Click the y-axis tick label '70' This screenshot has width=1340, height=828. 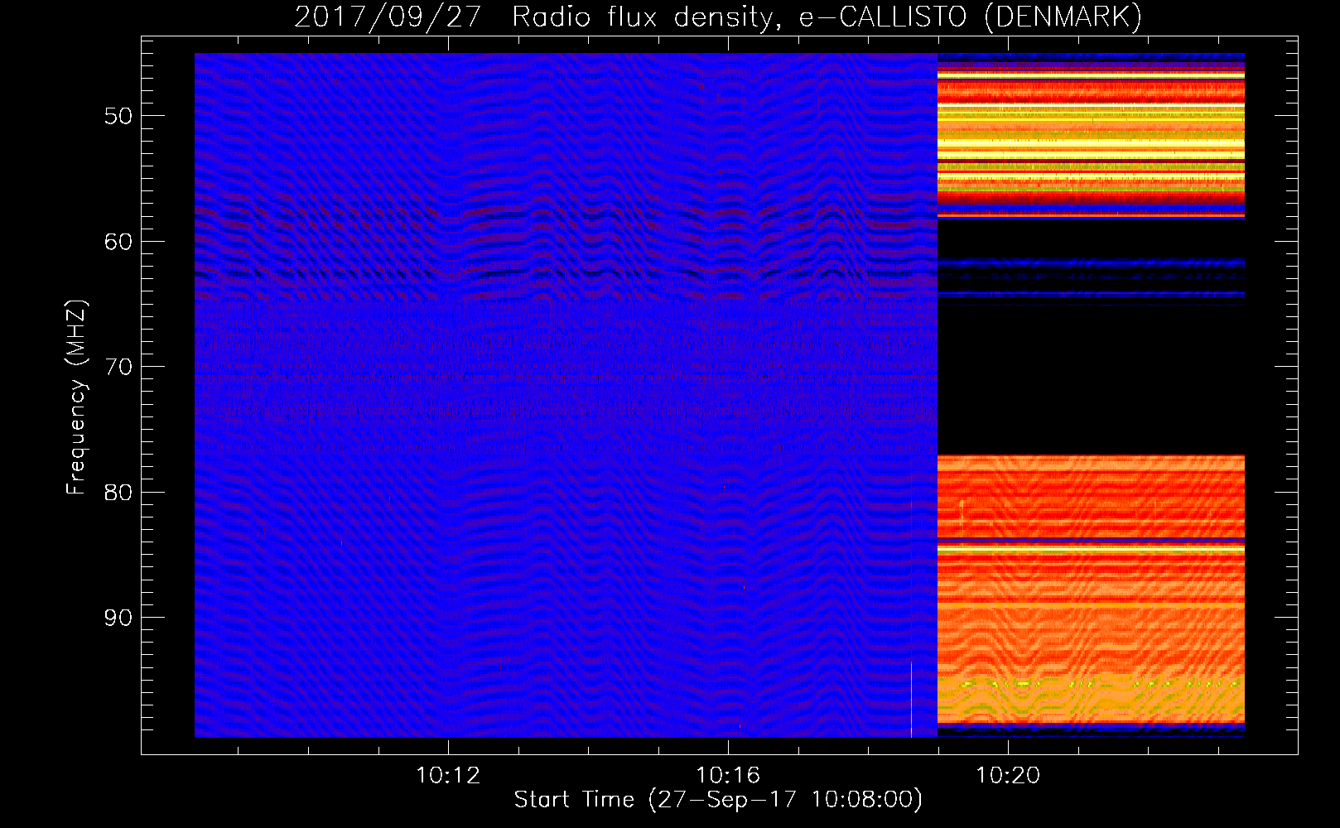tap(118, 367)
